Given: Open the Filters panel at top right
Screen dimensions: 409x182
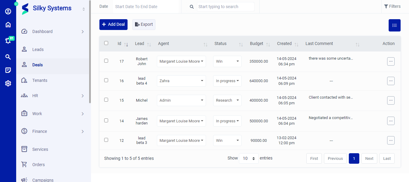Looking at the screenshot, I should pyautogui.click(x=393, y=6).
